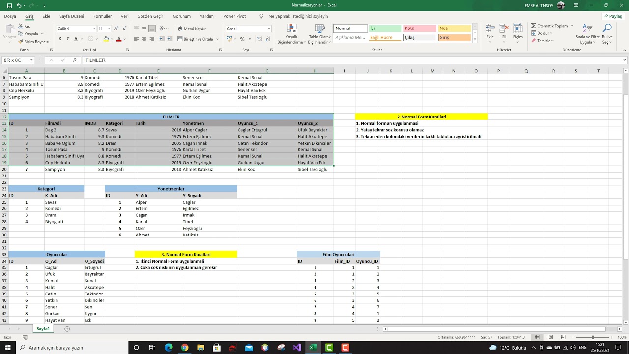Viewport: 629px width, 354px height.
Task: Click the Paylaş share button
Action: coord(612,16)
